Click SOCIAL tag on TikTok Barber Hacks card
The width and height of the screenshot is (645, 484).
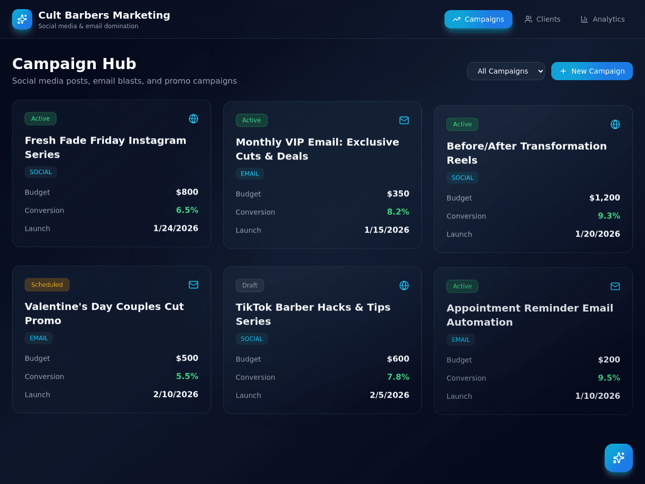click(251, 339)
